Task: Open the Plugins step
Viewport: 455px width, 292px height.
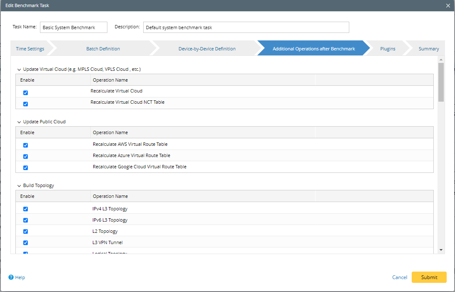Action: tap(388, 49)
